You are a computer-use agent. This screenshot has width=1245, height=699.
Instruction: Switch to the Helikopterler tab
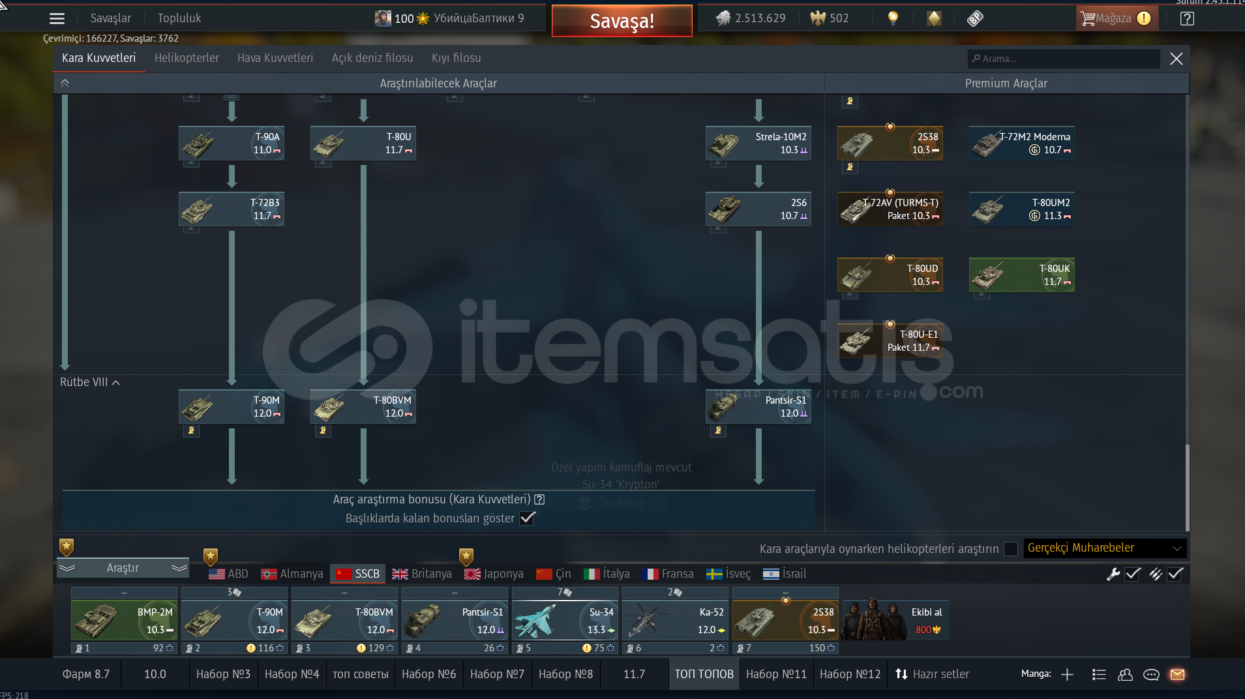tap(187, 58)
